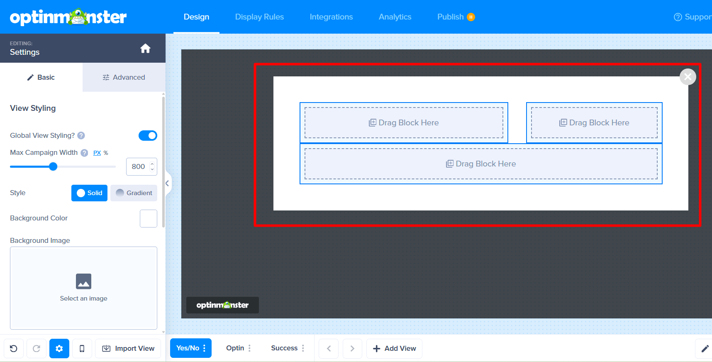The width and height of the screenshot is (712, 362).
Task: Select the Optin view
Action: (x=235, y=348)
